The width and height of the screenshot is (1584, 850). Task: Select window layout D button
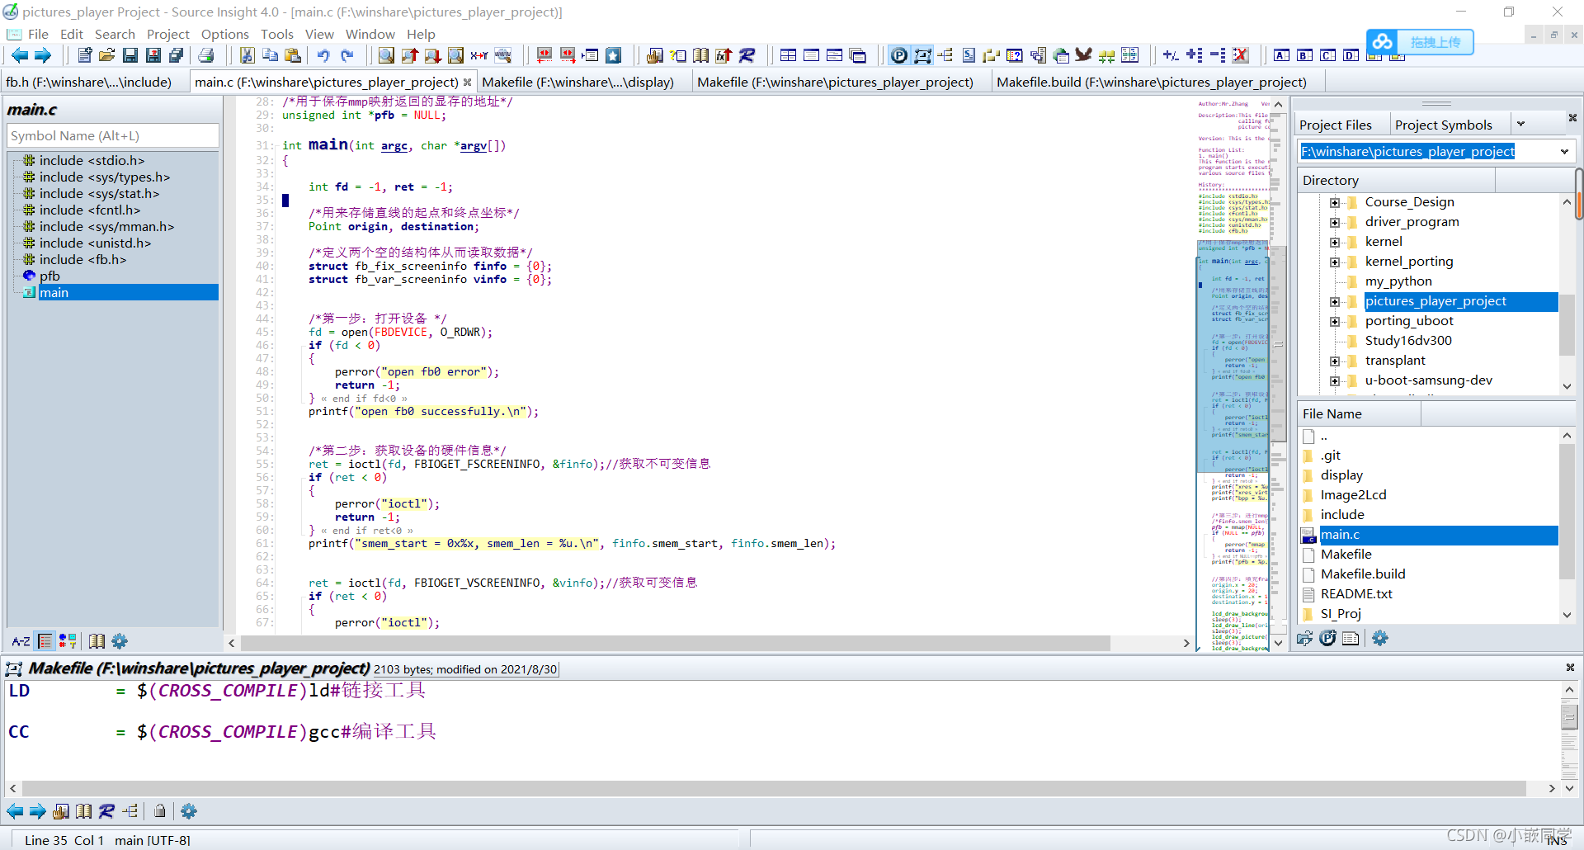coord(1351,55)
